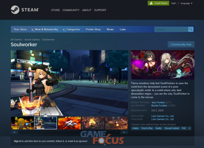Image resolution: width=204 pixels, height=148 pixels.
Task: Open the News tab
Action: point(110,30)
